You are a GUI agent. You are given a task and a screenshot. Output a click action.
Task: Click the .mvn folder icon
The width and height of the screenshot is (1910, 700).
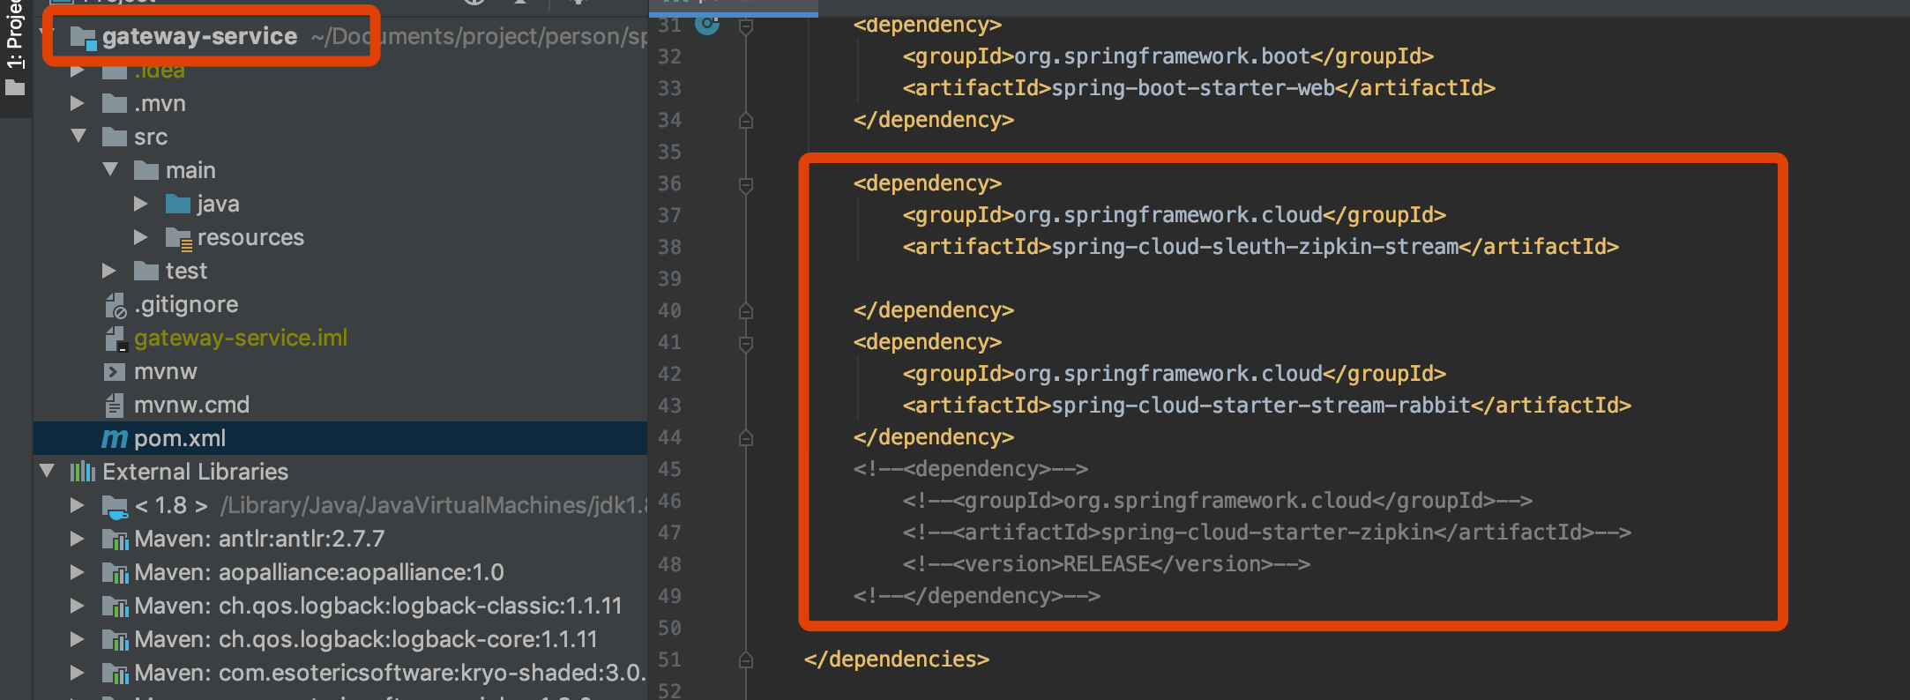[115, 103]
